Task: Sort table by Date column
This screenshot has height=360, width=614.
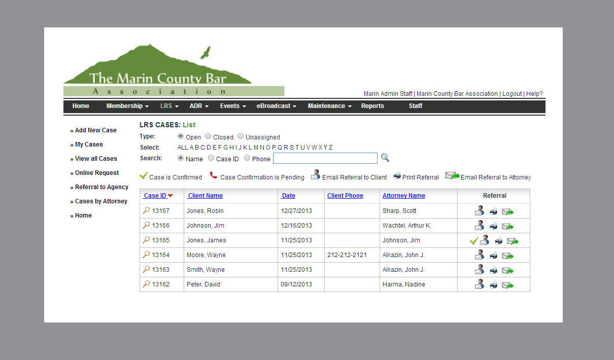Action: [288, 196]
